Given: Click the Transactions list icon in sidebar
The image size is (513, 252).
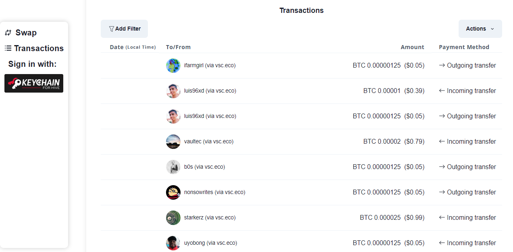Looking at the screenshot, I should point(8,48).
